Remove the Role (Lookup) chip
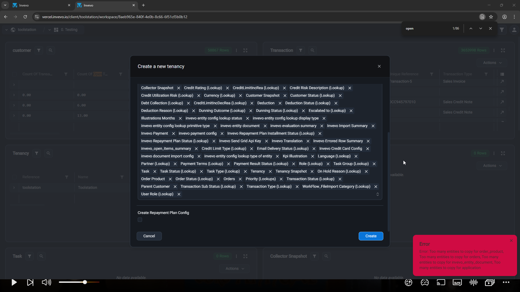 328,164
